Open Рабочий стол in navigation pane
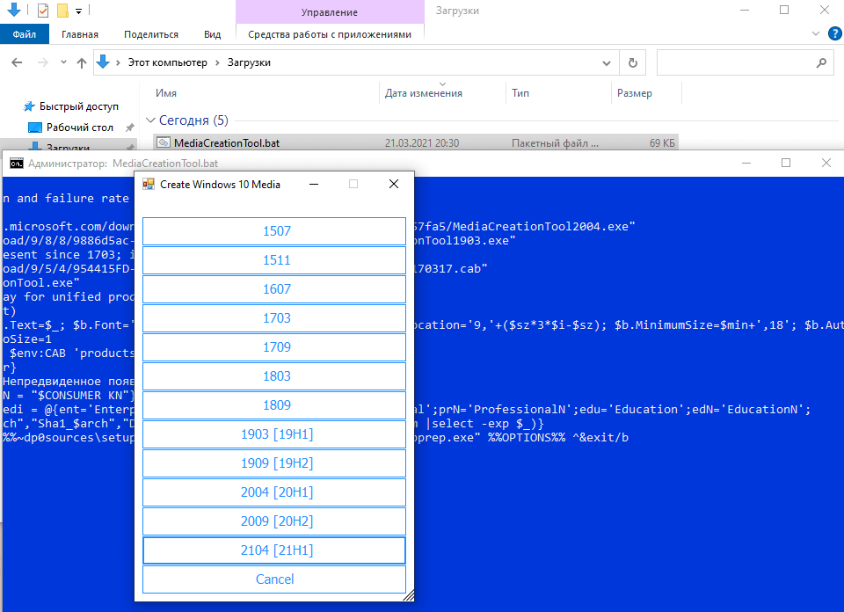The image size is (844, 612). point(79,127)
